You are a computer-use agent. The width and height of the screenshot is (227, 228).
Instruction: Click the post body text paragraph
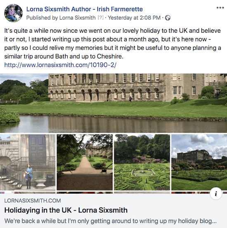pos(113,43)
